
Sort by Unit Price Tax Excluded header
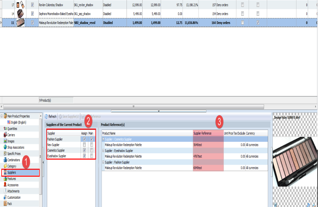click(234, 133)
